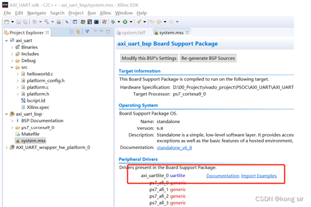Viewport: 311px width, 207px height.
Task: Open the File menu
Action: pos(7,13)
